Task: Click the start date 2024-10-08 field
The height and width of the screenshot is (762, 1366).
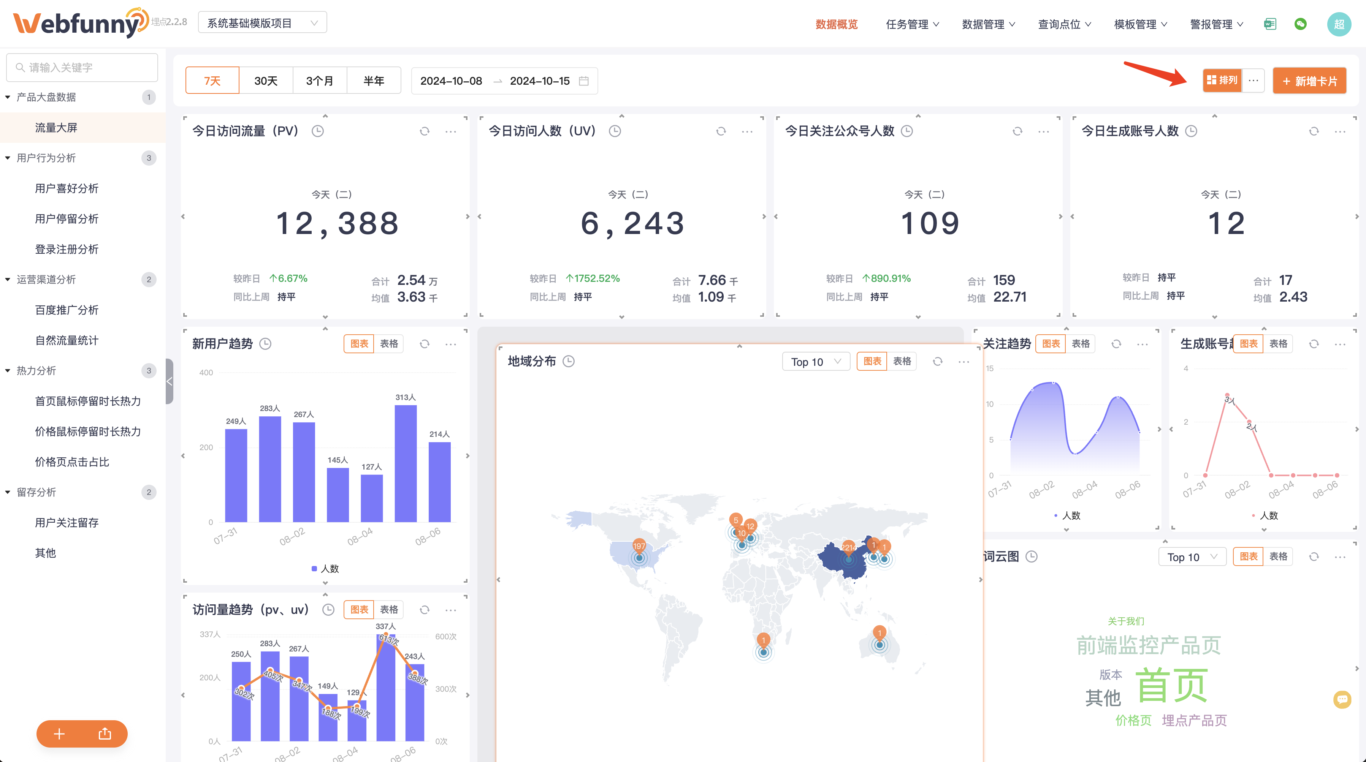Action: (451, 81)
